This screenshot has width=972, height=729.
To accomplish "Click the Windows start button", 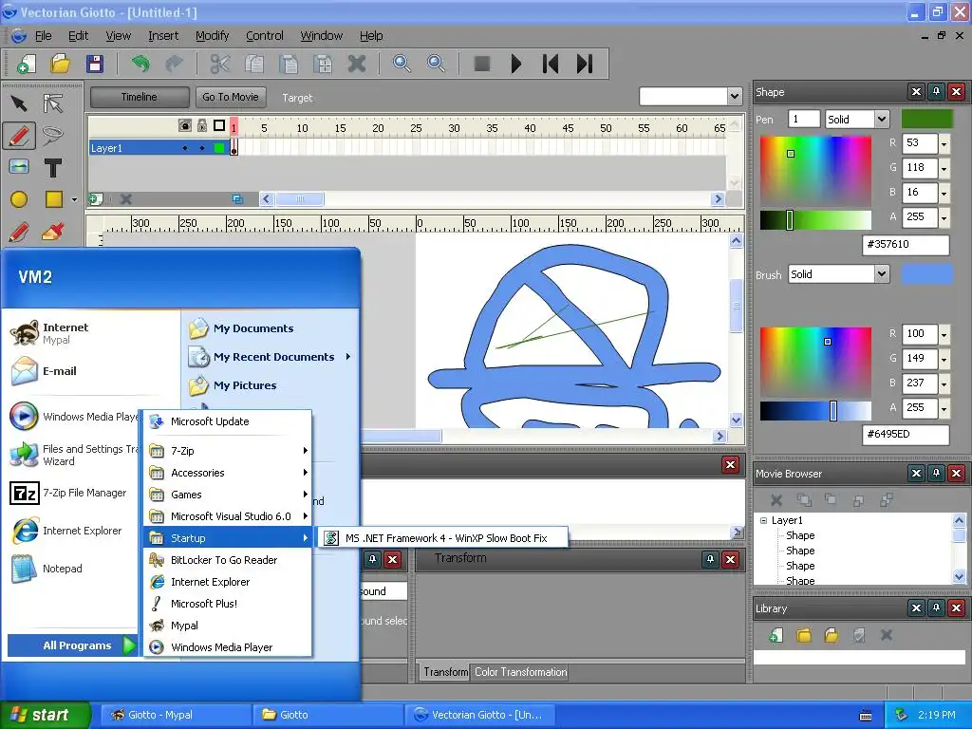I will click(45, 715).
